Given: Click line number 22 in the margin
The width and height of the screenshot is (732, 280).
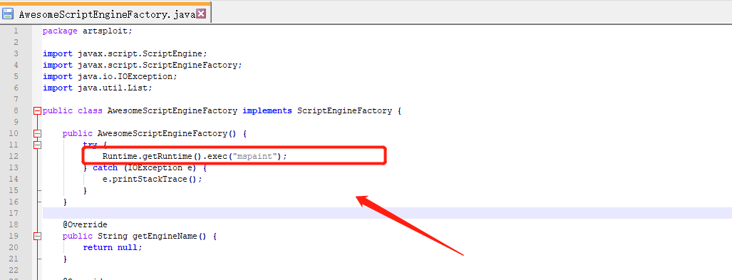Looking at the screenshot, I should pos(14,270).
